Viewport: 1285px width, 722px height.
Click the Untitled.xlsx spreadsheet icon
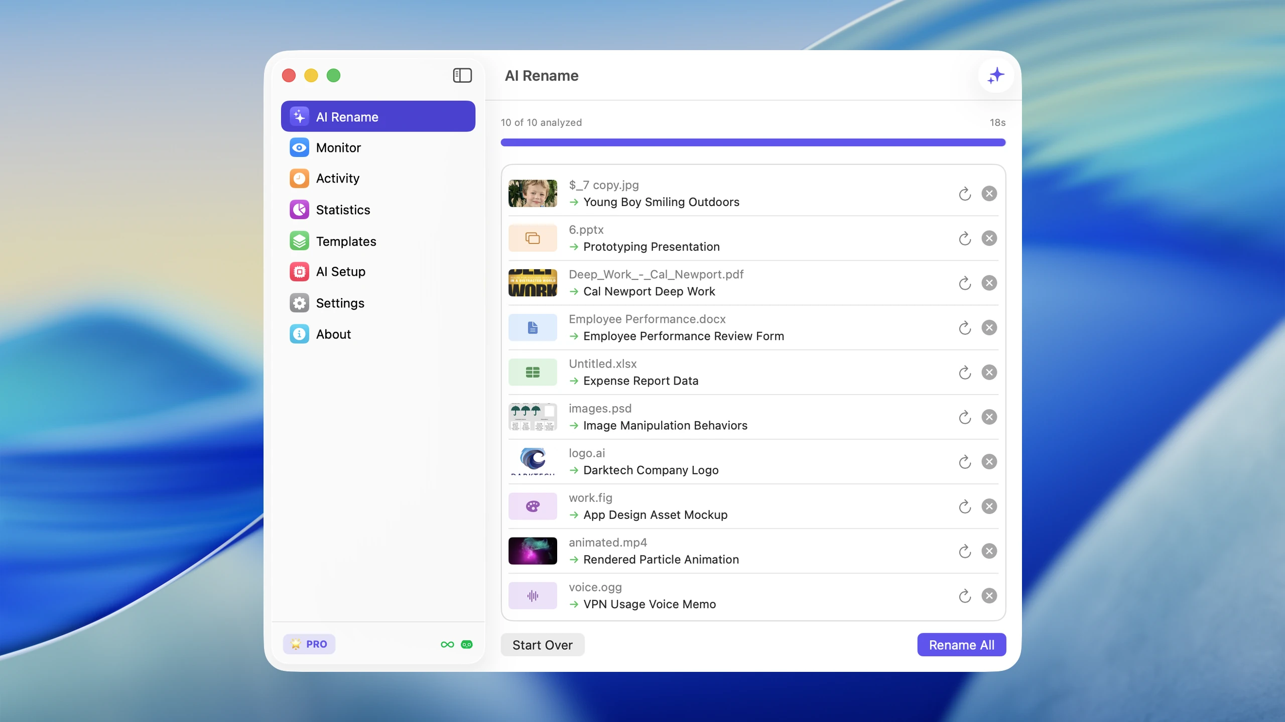(533, 372)
